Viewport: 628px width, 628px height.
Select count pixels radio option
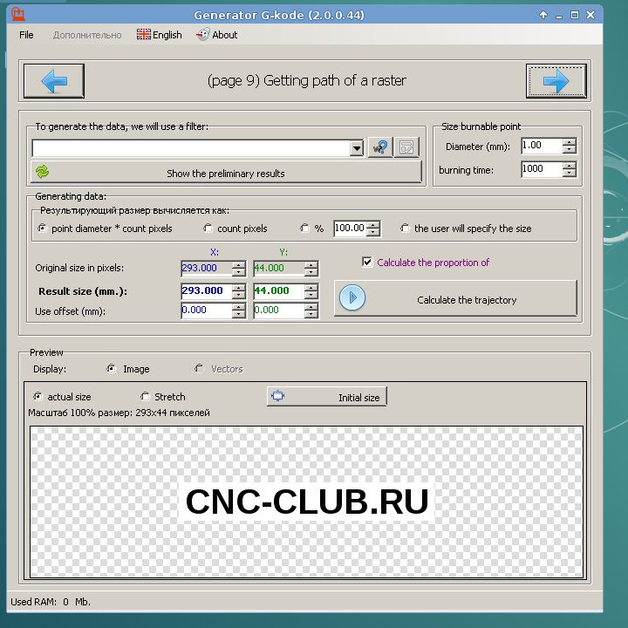pyautogui.click(x=235, y=229)
